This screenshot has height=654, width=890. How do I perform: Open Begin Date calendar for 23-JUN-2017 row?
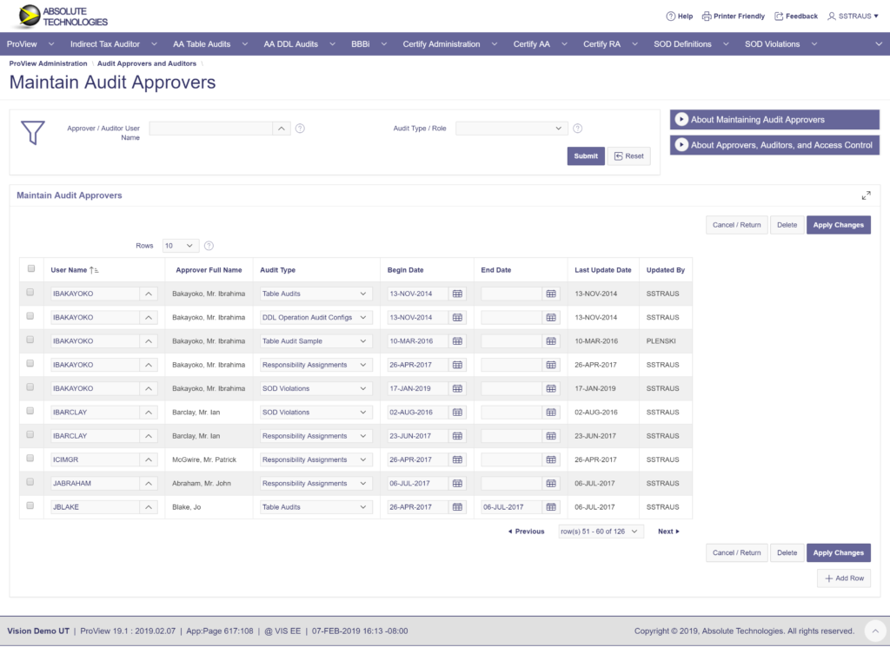click(x=457, y=436)
